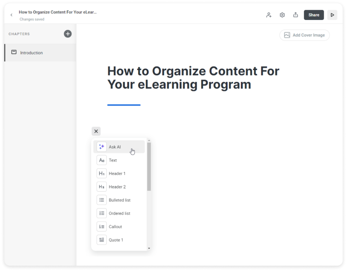Select Text block option
The image size is (347, 271).
coord(119,160)
